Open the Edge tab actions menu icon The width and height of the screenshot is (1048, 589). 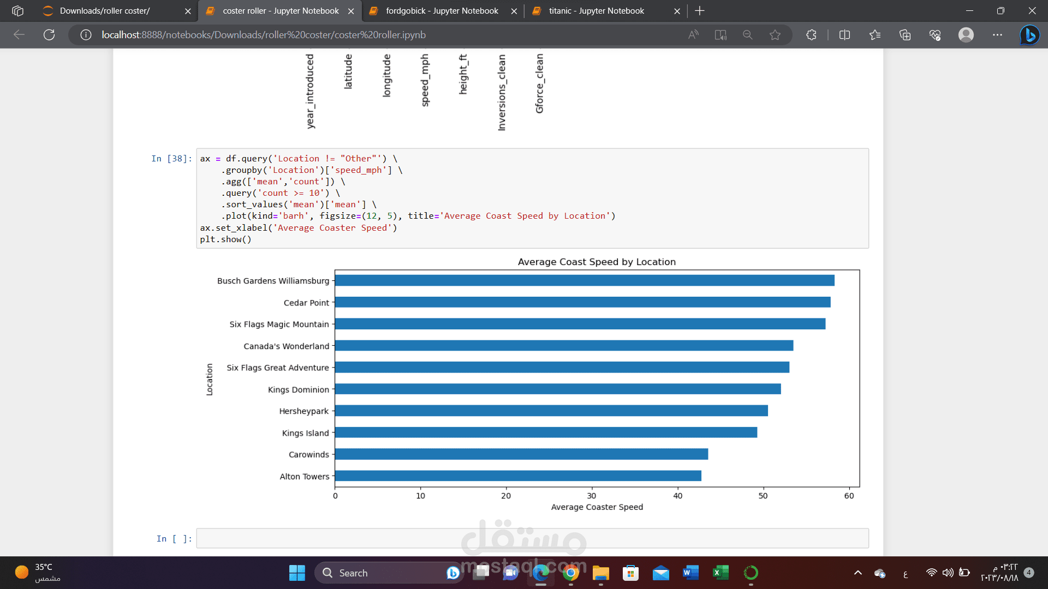17,11
